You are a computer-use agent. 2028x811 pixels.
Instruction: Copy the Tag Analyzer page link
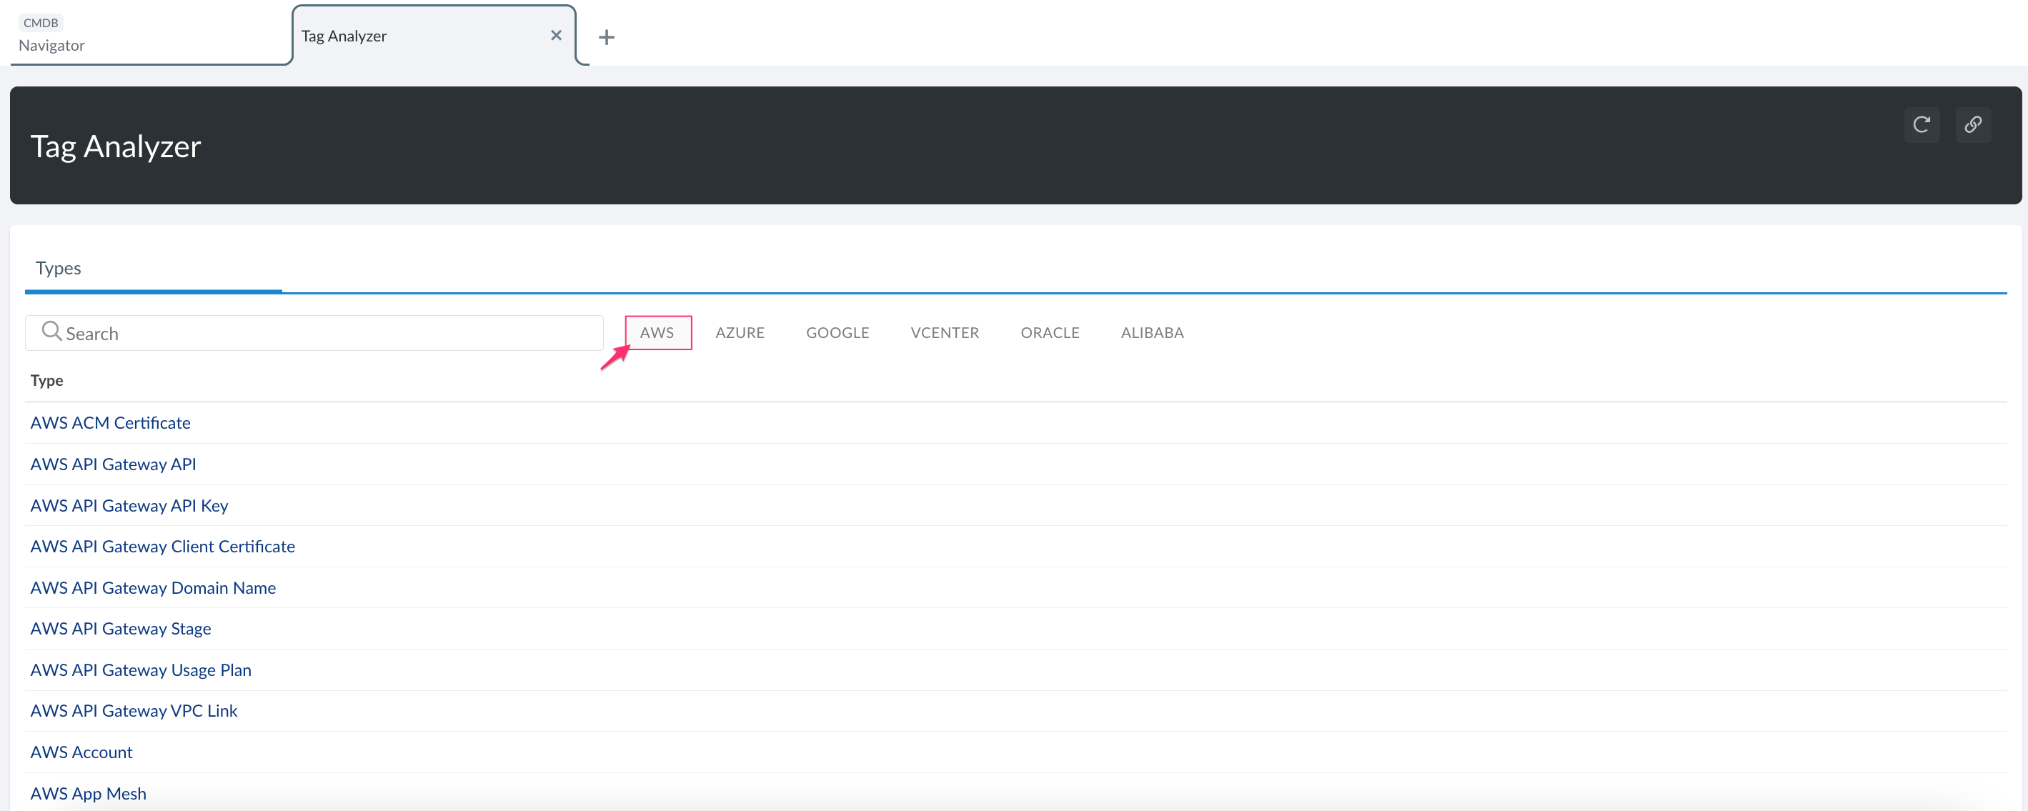1974,124
